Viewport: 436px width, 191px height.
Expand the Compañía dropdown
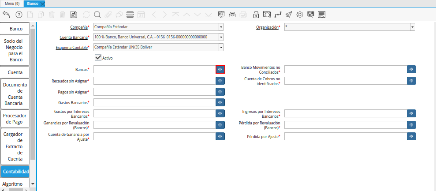(x=221, y=27)
